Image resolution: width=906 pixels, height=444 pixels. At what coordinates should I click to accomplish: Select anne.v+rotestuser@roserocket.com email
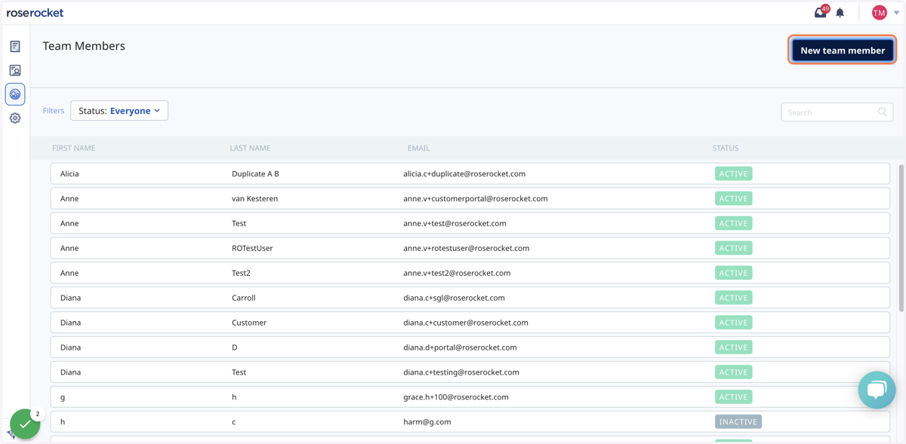[x=467, y=248]
